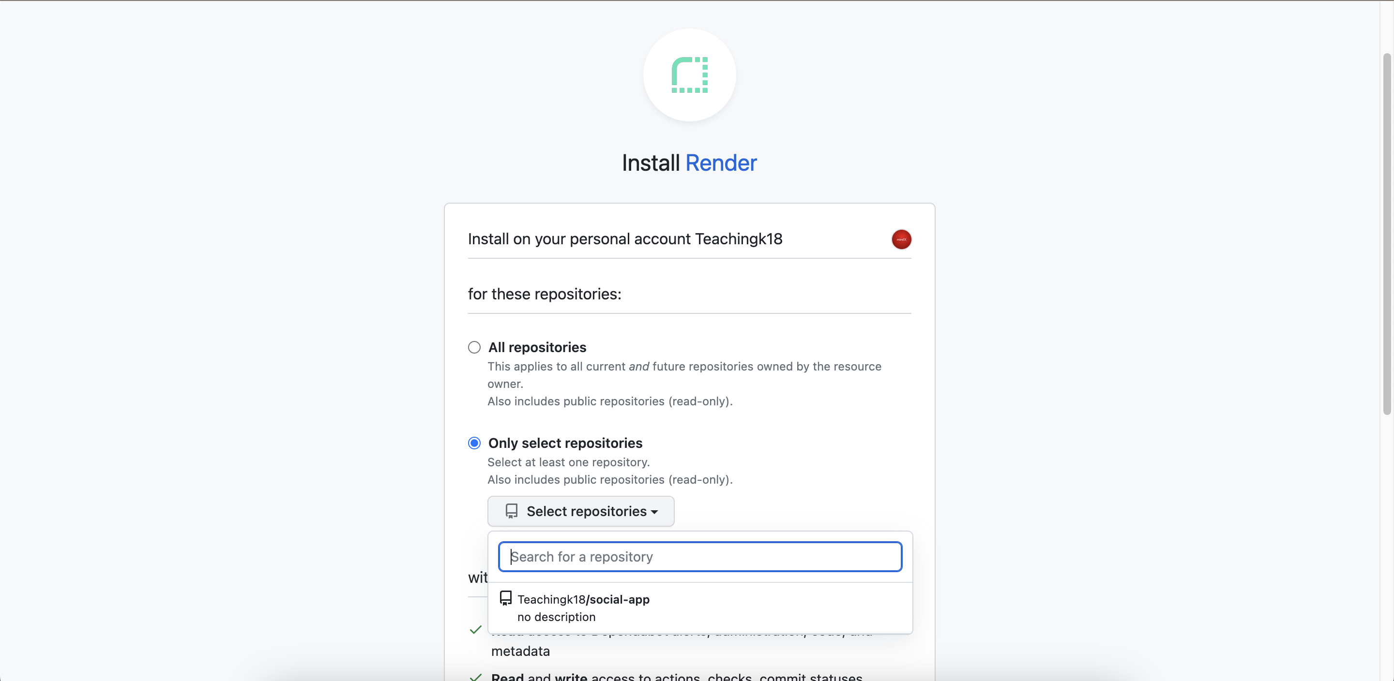Select the All repositories radio button

point(474,347)
